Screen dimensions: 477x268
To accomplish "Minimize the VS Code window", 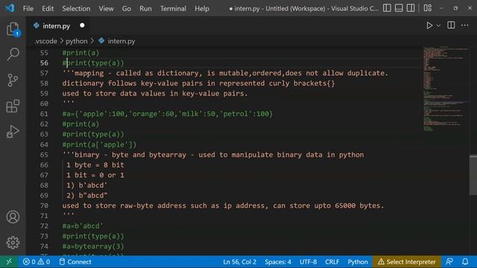I will coord(441,8).
